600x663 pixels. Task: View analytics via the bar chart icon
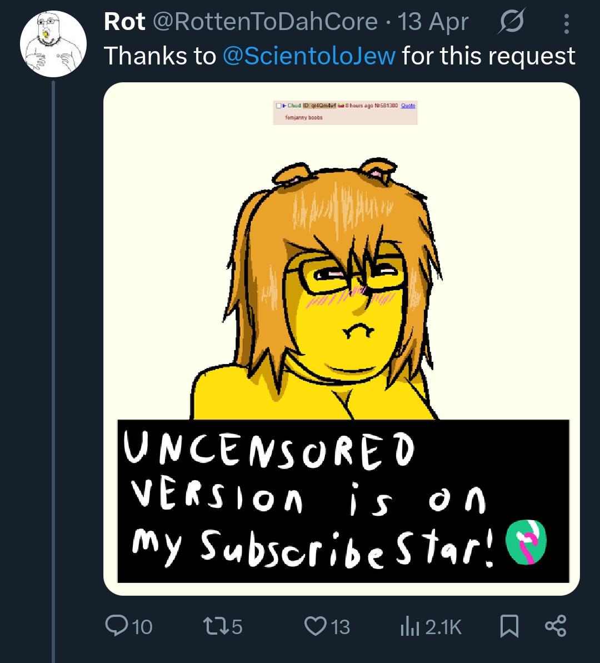pyautogui.click(x=407, y=626)
